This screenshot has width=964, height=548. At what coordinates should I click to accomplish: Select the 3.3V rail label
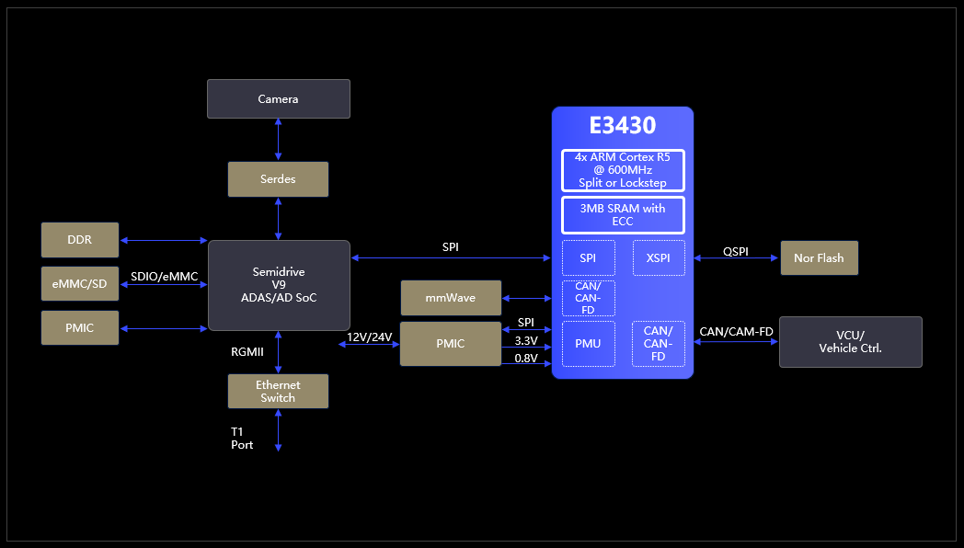tap(526, 340)
